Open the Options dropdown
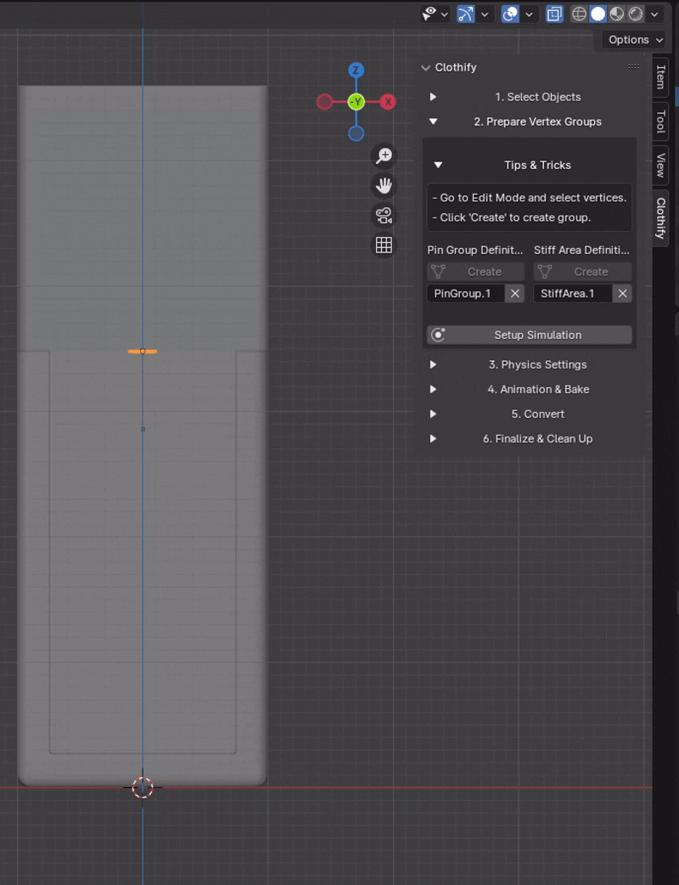 pyautogui.click(x=635, y=40)
